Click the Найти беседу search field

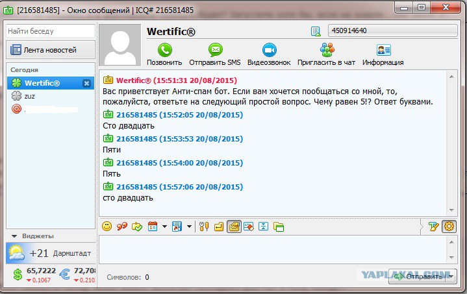(51, 31)
